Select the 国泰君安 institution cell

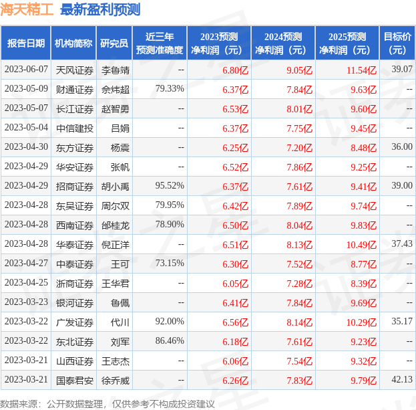[x=75, y=381]
